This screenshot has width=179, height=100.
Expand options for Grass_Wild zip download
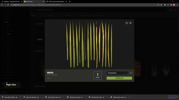20,97
